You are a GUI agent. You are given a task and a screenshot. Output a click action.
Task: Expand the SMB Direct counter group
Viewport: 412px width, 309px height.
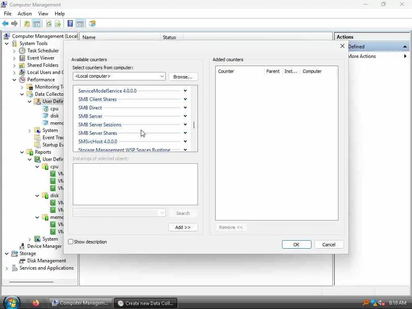(x=185, y=107)
